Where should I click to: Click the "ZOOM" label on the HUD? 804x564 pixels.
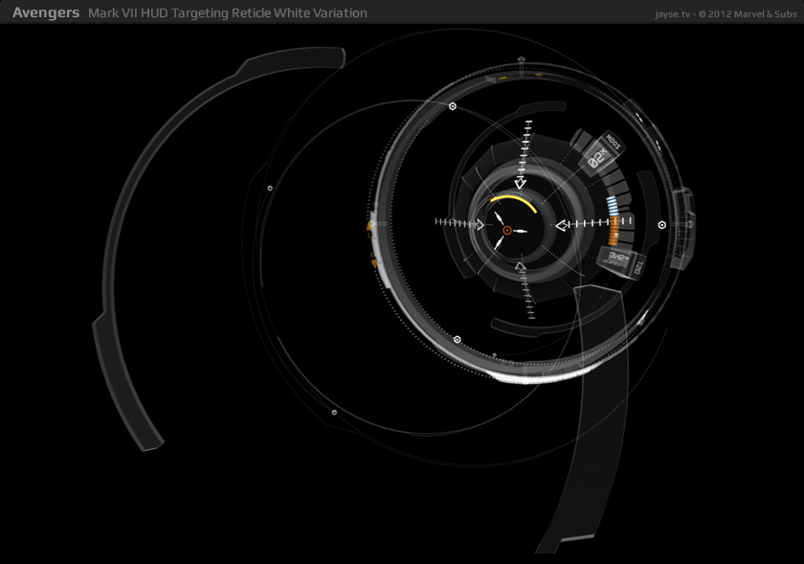click(614, 142)
